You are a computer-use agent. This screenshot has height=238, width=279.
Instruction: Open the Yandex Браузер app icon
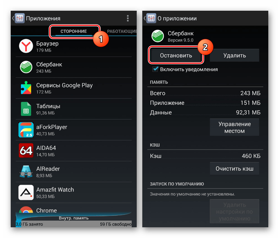click(x=26, y=46)
